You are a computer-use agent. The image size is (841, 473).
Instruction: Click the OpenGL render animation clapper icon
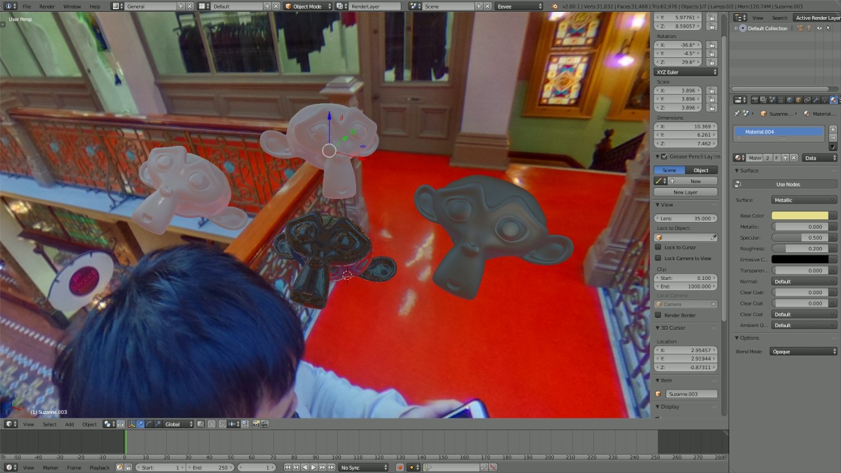click(266, 424)
